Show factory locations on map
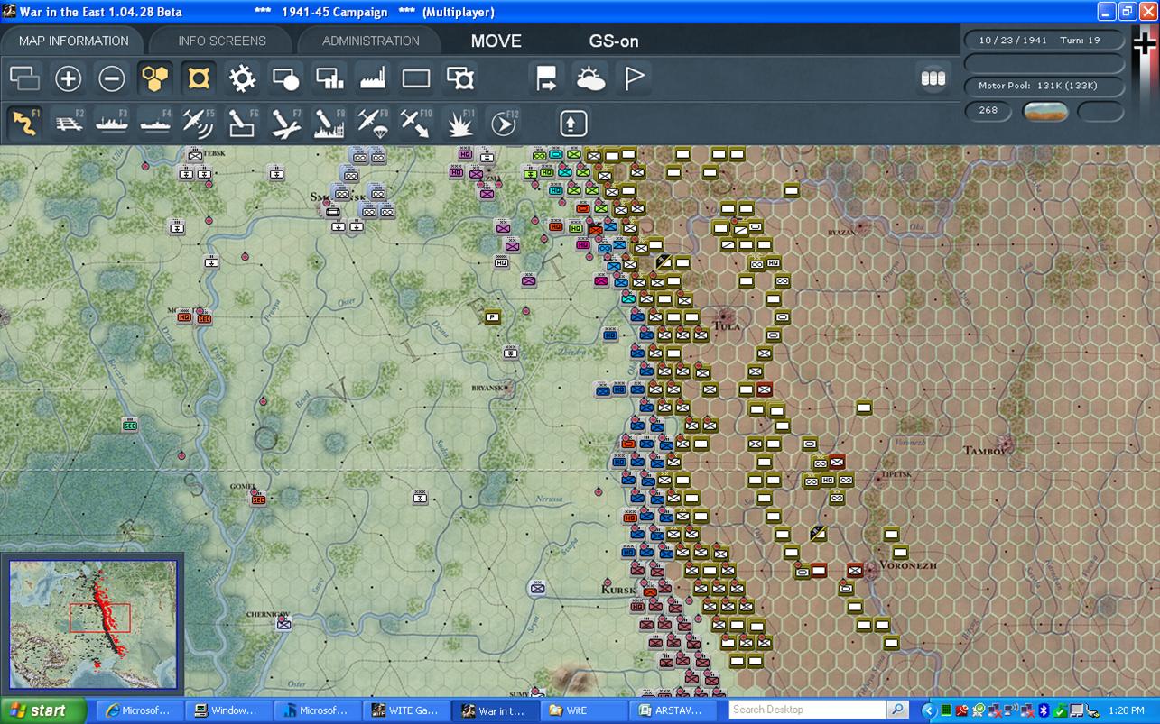The image size is (1160, 724). click(x=373, y=79)
